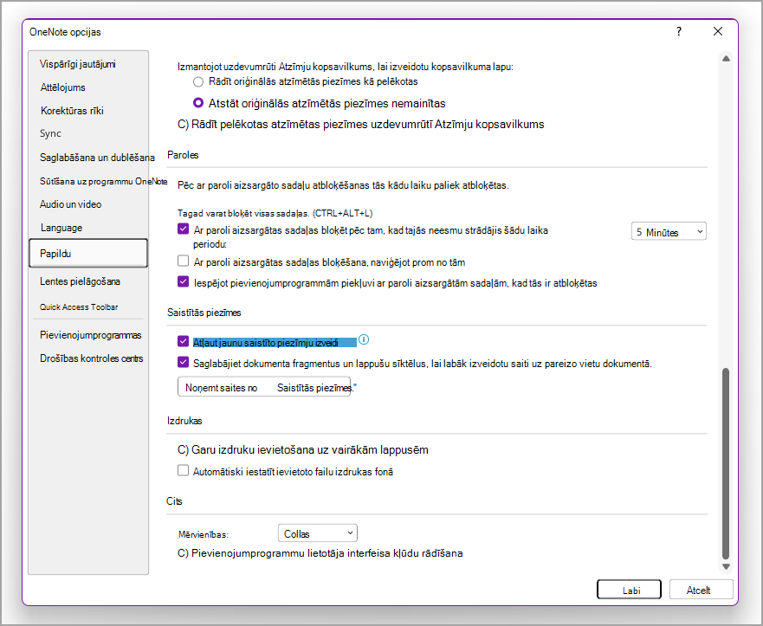The height and width of the screenshot is (626, 763).
Task: Toggle checkbox for locking sections after inactivity period
Action: [183, 229]
